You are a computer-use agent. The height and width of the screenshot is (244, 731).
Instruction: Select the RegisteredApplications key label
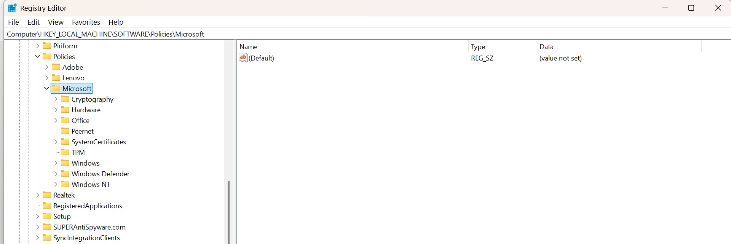pos(88,206)
